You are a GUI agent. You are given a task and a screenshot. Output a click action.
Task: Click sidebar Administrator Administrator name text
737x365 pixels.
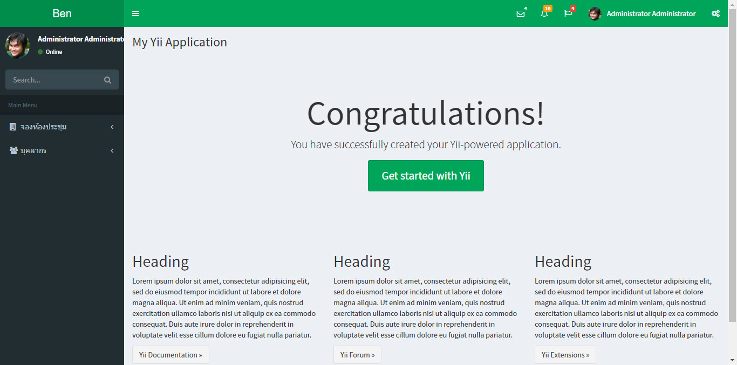tap(81, 39)
